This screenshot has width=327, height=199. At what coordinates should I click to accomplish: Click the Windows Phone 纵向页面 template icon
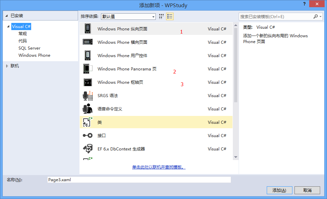pyautogui.click(x=88, y=29)
